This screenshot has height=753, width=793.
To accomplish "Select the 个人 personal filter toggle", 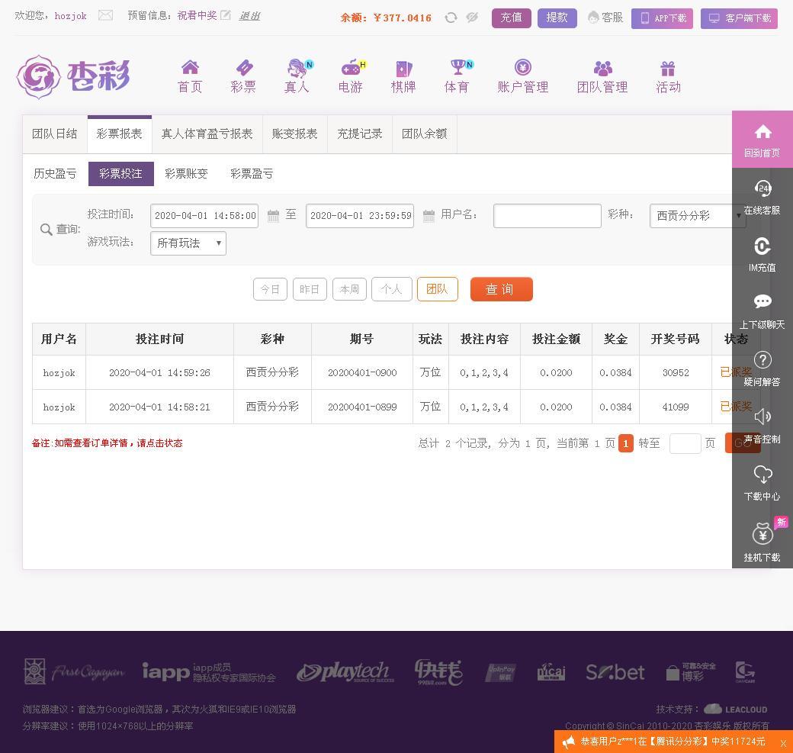I will tap(391, 289).
